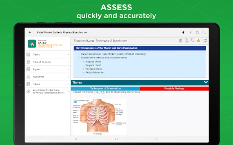Open Table of Contents in sidebar
The width and height of the screenshot is (233, 145).
pos(47,62)
